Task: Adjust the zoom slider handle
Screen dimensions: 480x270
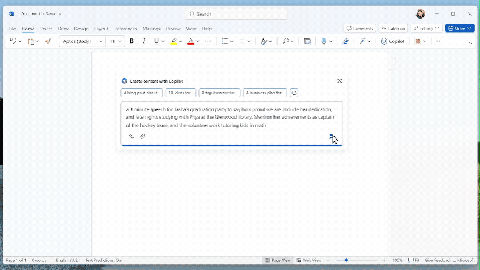Action: (346, 260)
